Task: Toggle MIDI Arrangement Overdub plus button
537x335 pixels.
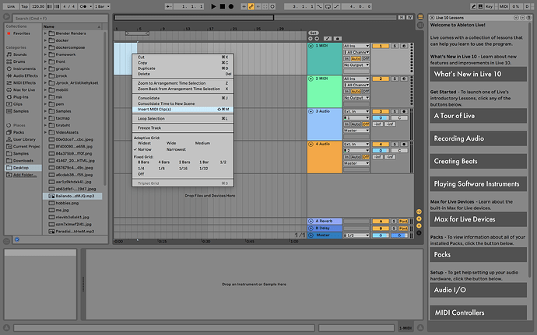Action: (244, 6)
